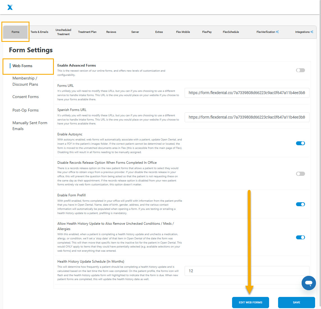Open the chat support bubble

coord(308,283)
